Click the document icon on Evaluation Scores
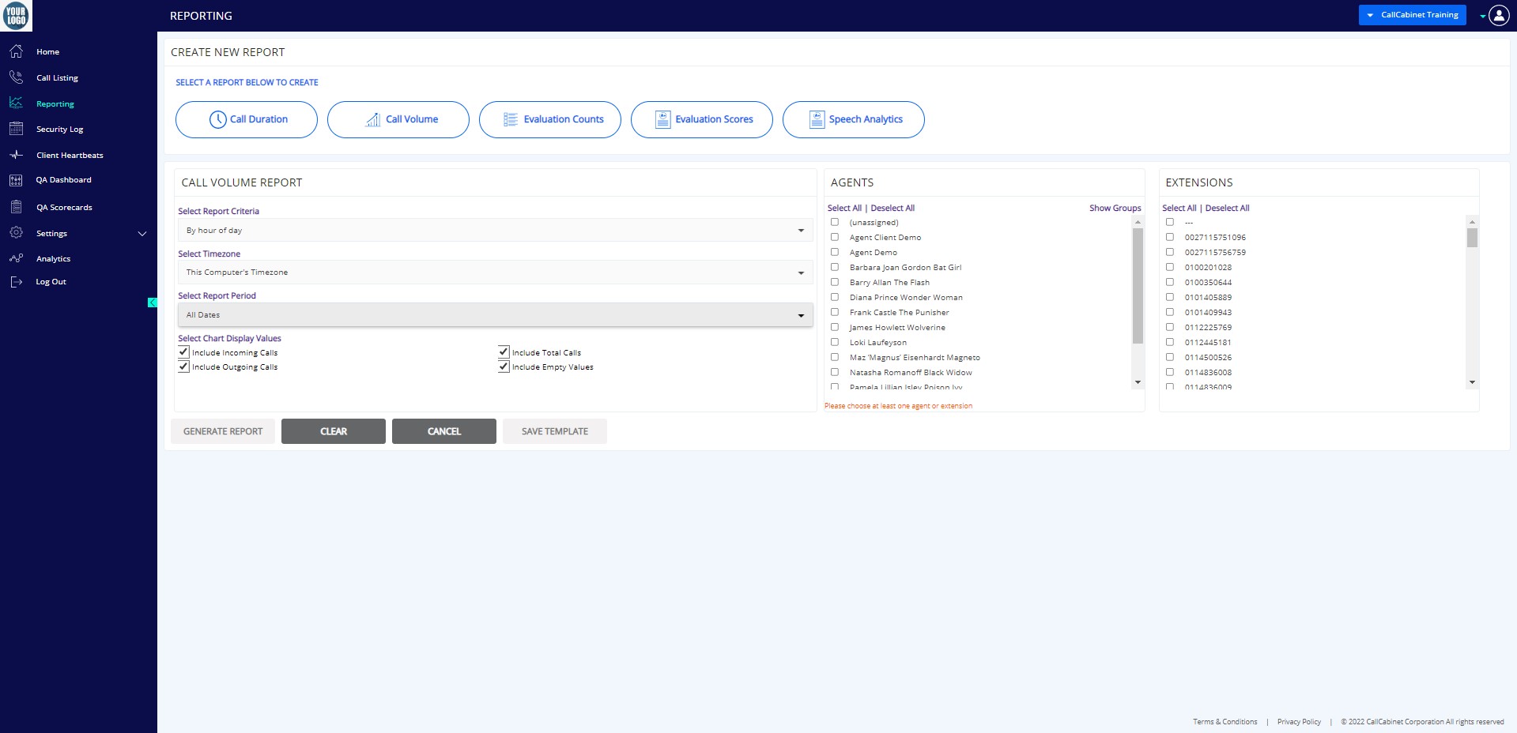 (x=662, y=119)
